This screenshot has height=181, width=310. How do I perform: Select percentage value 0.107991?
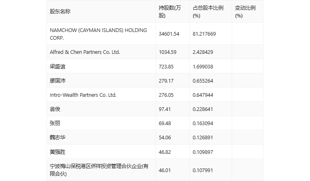tap(203, 170)
